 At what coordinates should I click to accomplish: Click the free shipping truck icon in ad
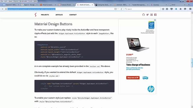tap(145, 78)
